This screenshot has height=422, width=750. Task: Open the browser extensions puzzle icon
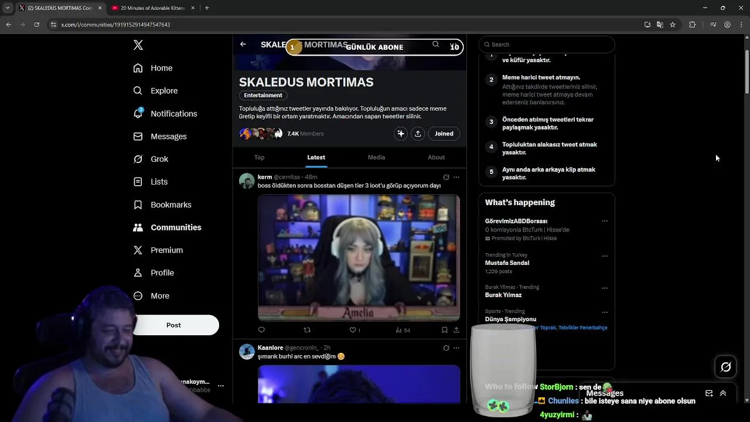coord(693,25)
